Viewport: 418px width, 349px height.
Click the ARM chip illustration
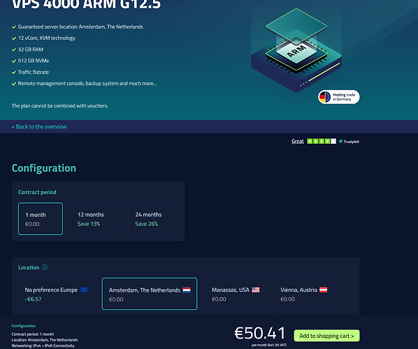pos(296,50)
